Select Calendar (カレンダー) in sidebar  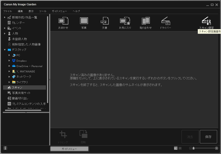(x=18, y=23)
